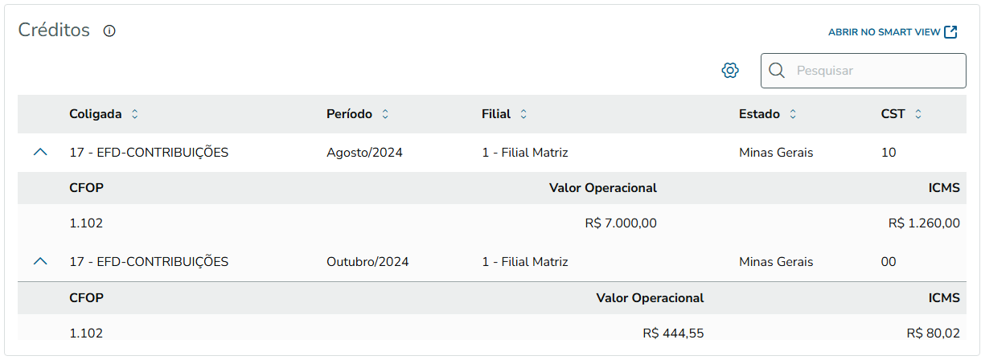Select CFOP 1.102 with R$ 7.000,00
This screenshot has width=985, height=360.
pos(86,223)
